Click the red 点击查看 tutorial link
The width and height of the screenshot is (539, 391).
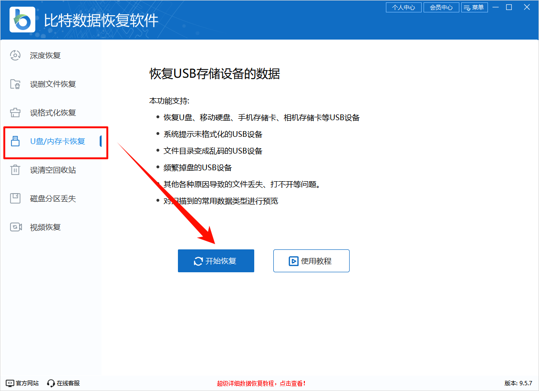click(x=287, y=383)
